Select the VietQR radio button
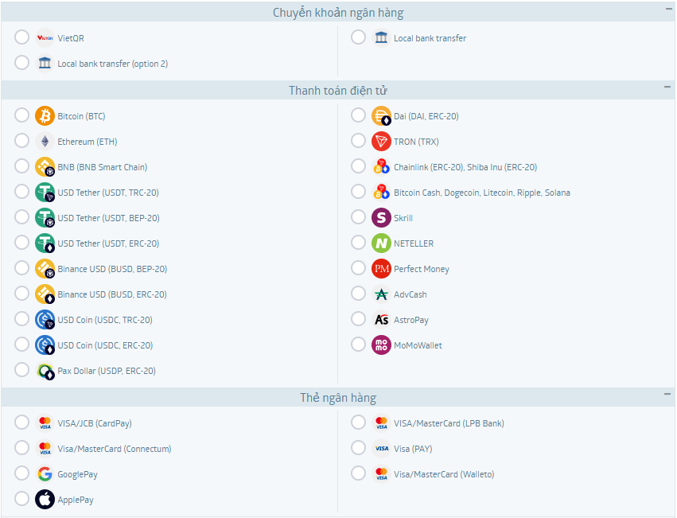Screen dimensions: 677x518 click(21, 37)
